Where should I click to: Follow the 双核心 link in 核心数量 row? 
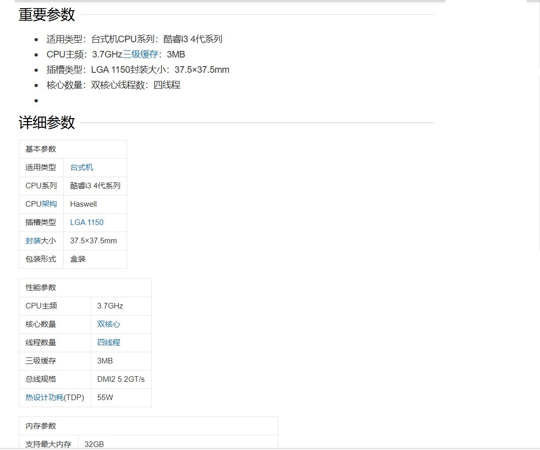click(x=108, y=324)
